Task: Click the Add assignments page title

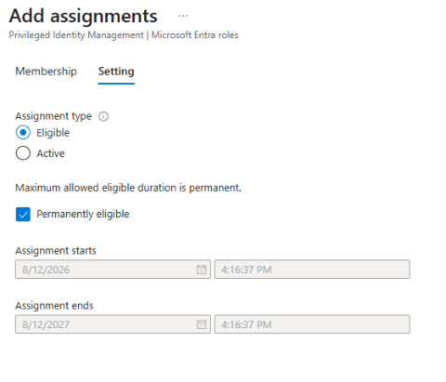Action: coord(83,16)
